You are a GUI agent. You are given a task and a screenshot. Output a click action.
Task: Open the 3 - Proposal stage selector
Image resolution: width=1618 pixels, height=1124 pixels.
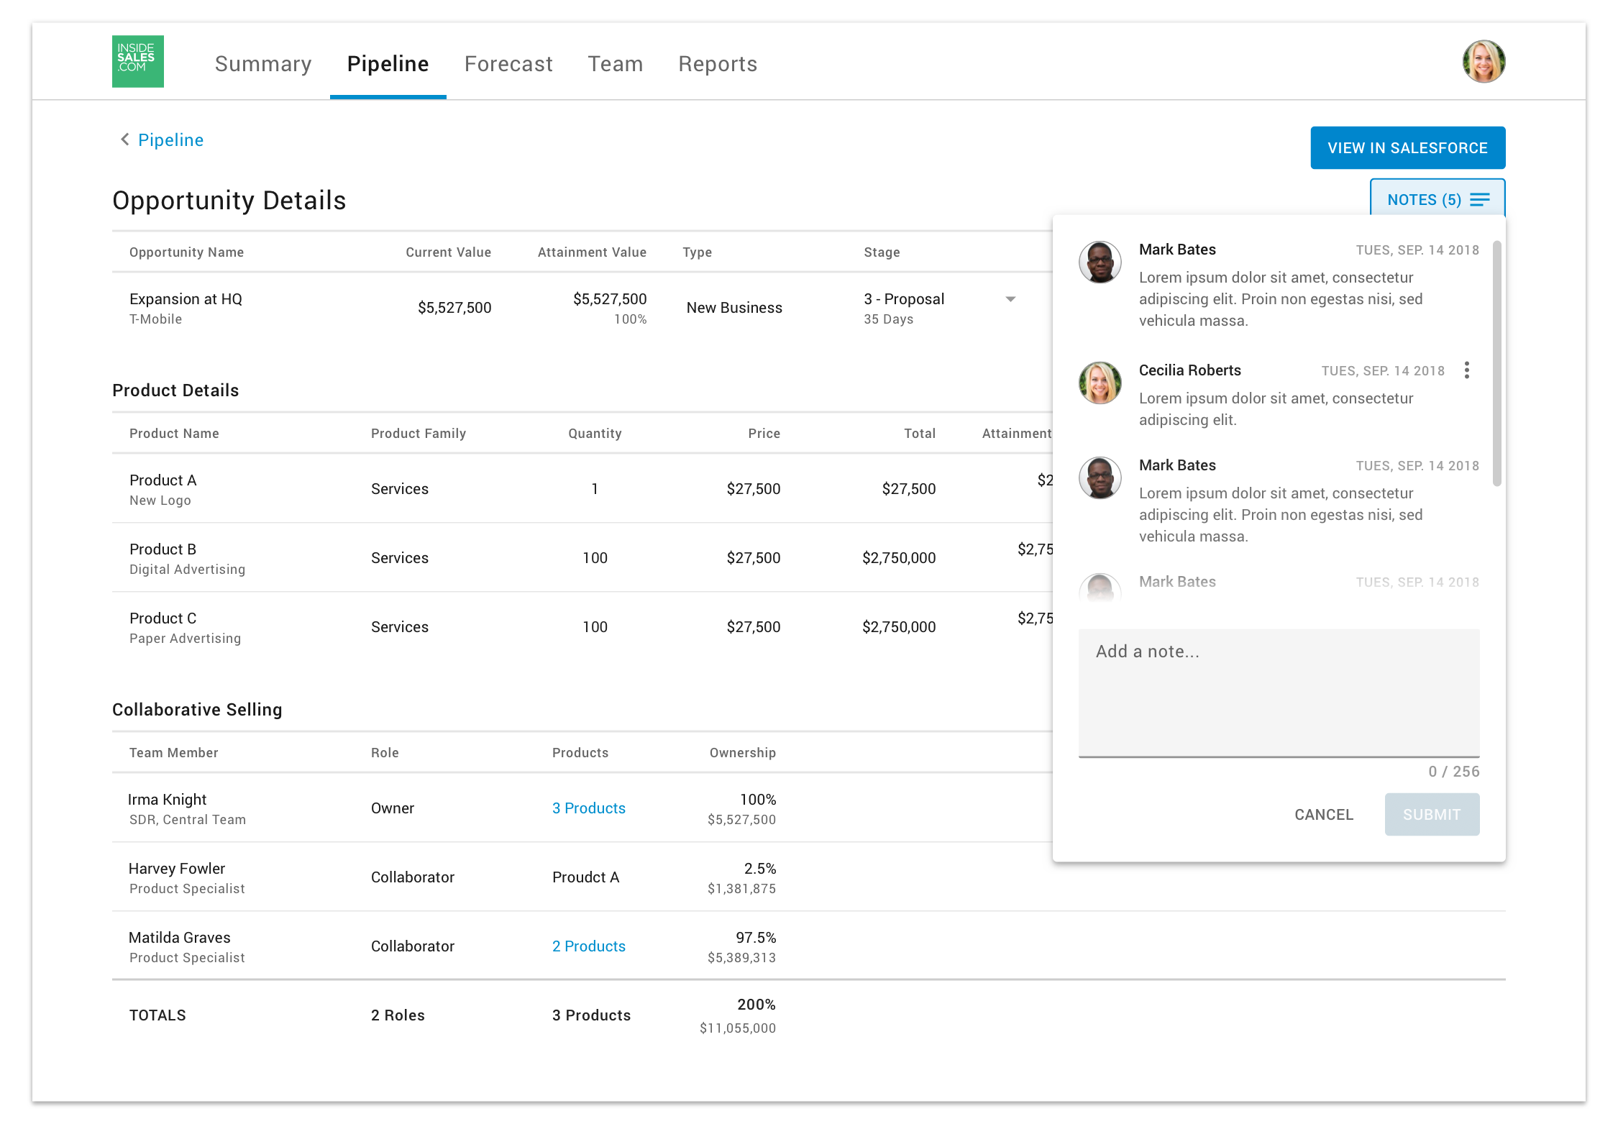(905, 299)
